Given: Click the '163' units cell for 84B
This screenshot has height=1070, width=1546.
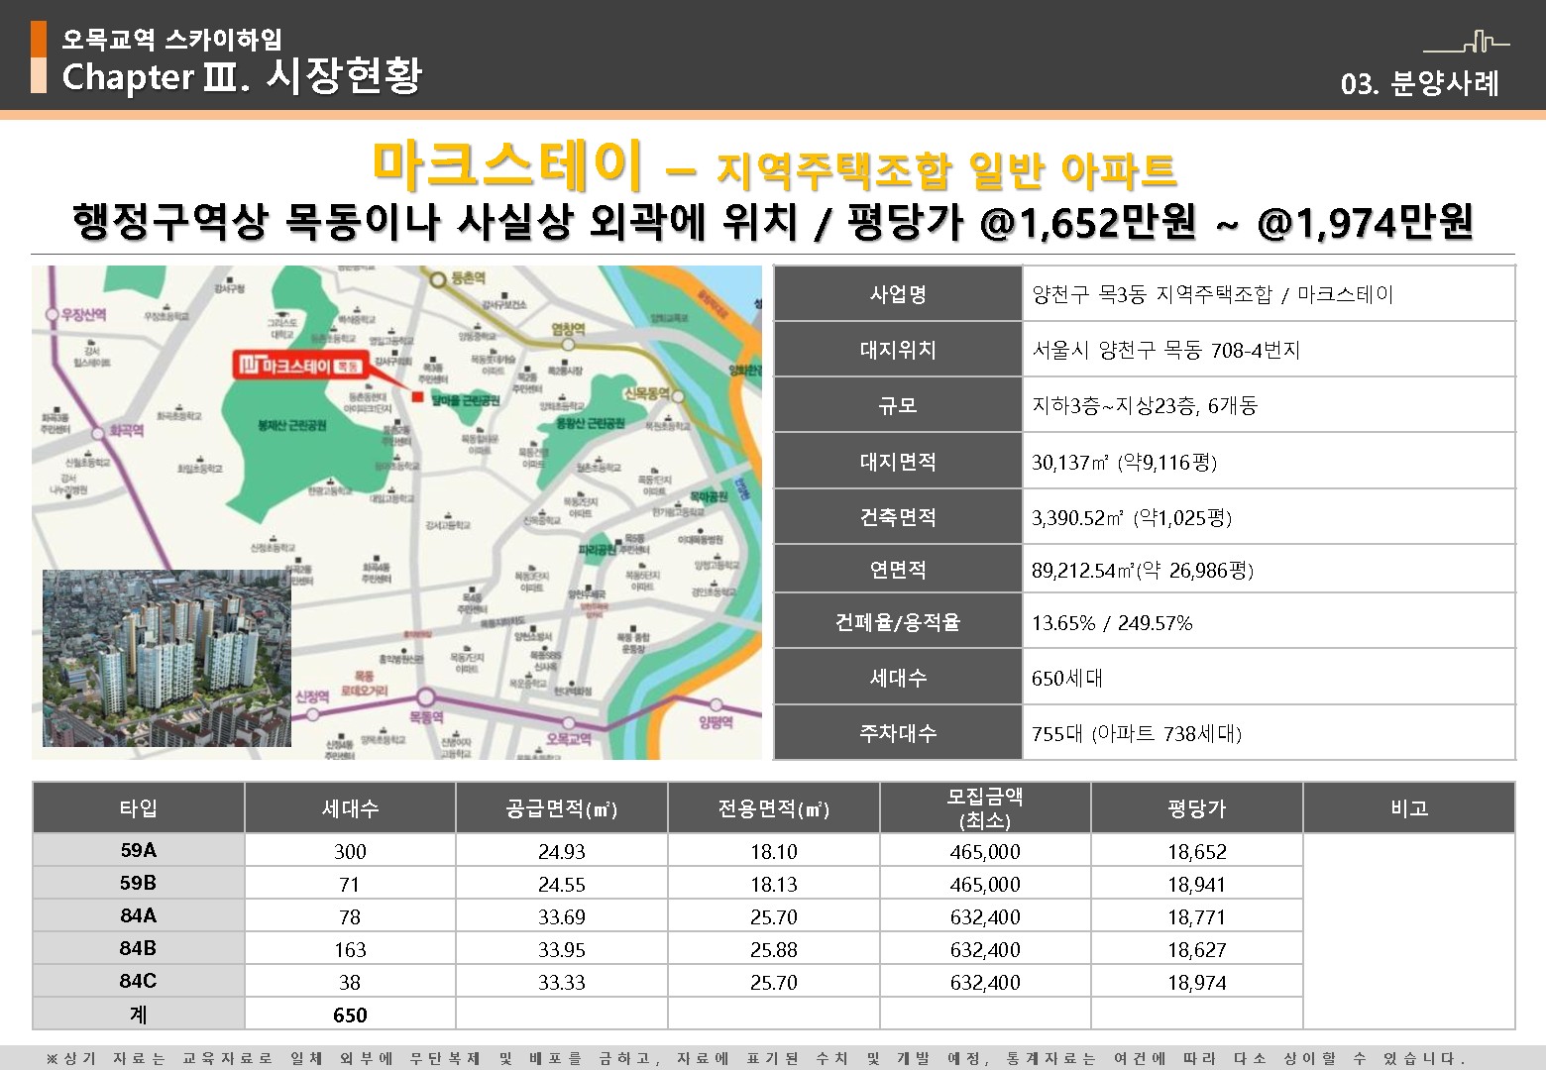Looking at the screenshot, I should click(x=350, y=949).
